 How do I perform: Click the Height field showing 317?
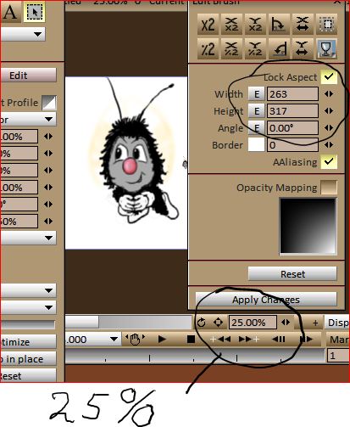click(292, 111)
